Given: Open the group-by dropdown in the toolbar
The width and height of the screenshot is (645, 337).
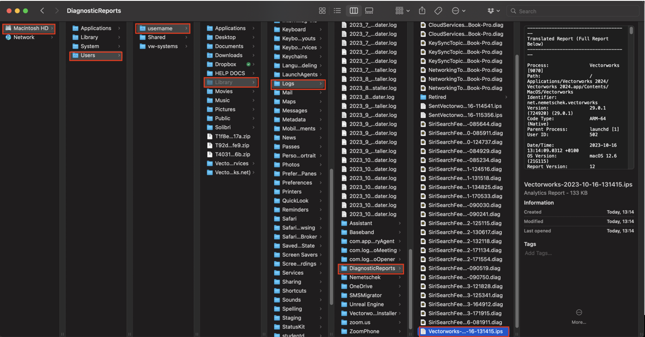Looking at the screenshot, I should click(402, 11).
